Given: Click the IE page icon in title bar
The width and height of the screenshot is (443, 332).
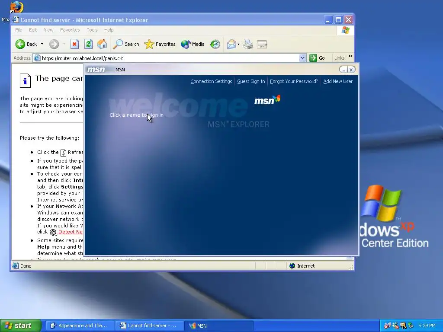Looking at the screenshot, I should pos(16,20).
